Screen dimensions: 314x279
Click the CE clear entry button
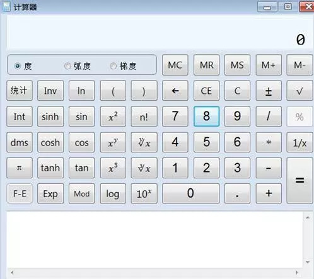pyautogui.click(x=206, y=91)
